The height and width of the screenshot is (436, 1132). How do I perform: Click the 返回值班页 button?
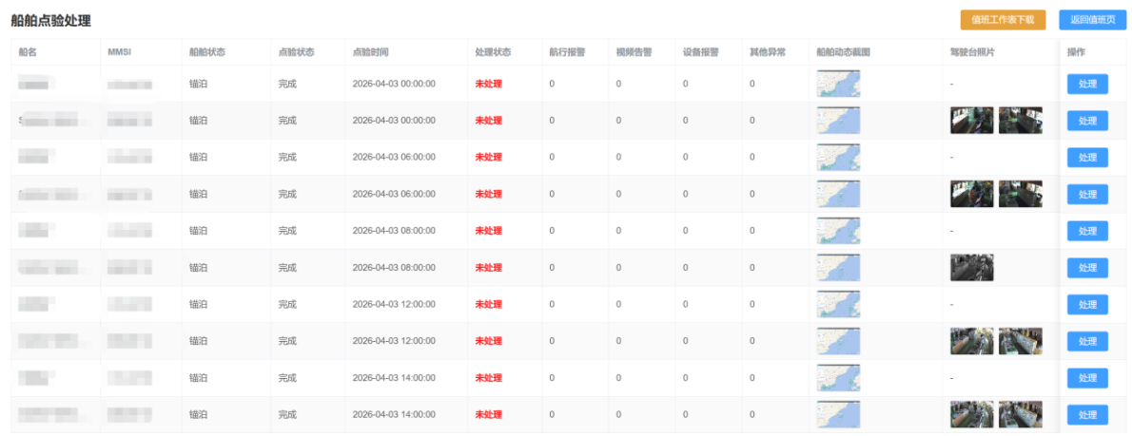coord(1092,19)
